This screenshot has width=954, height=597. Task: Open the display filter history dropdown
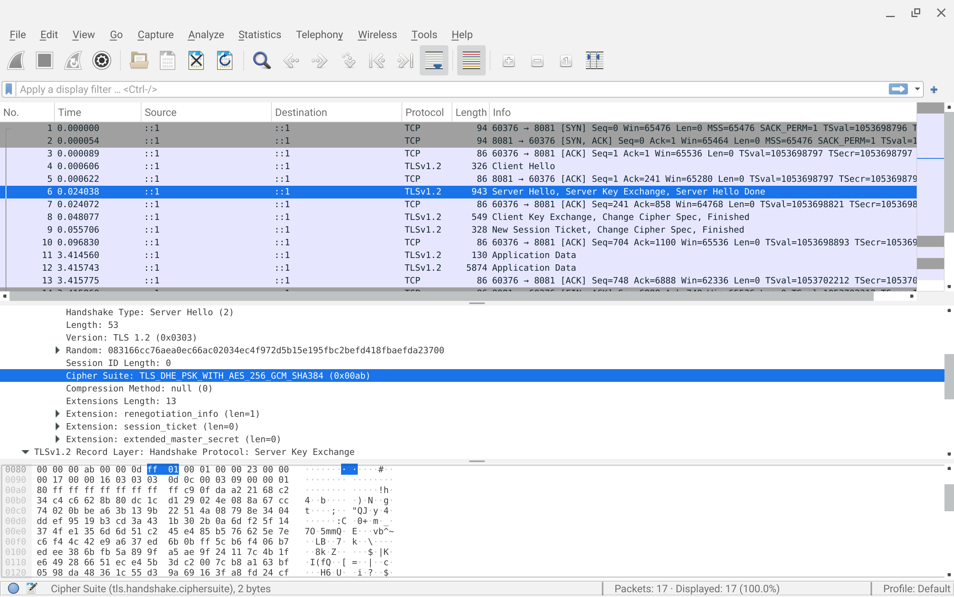pos(917,89)
